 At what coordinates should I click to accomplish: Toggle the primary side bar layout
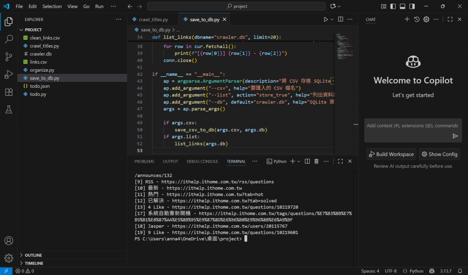393,6
